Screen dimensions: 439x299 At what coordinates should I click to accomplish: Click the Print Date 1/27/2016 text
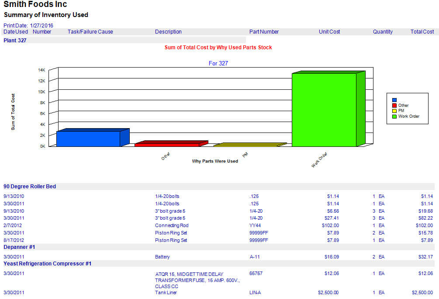point(28,25)
